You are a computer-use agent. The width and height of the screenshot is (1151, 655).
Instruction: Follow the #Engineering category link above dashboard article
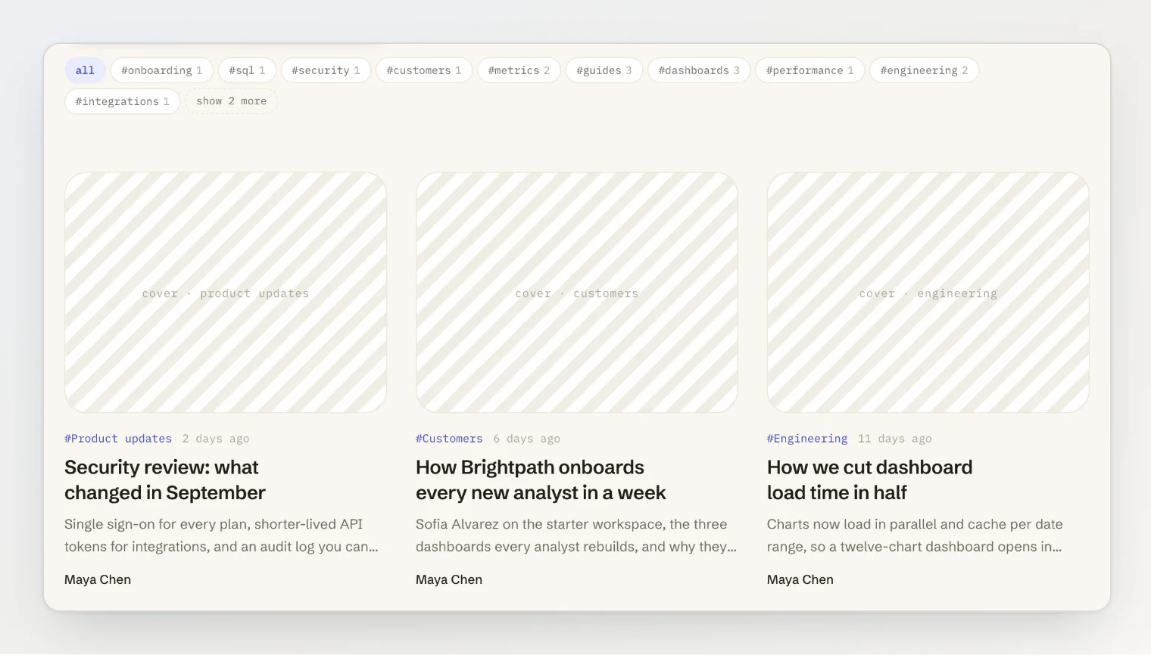(807, 439)
